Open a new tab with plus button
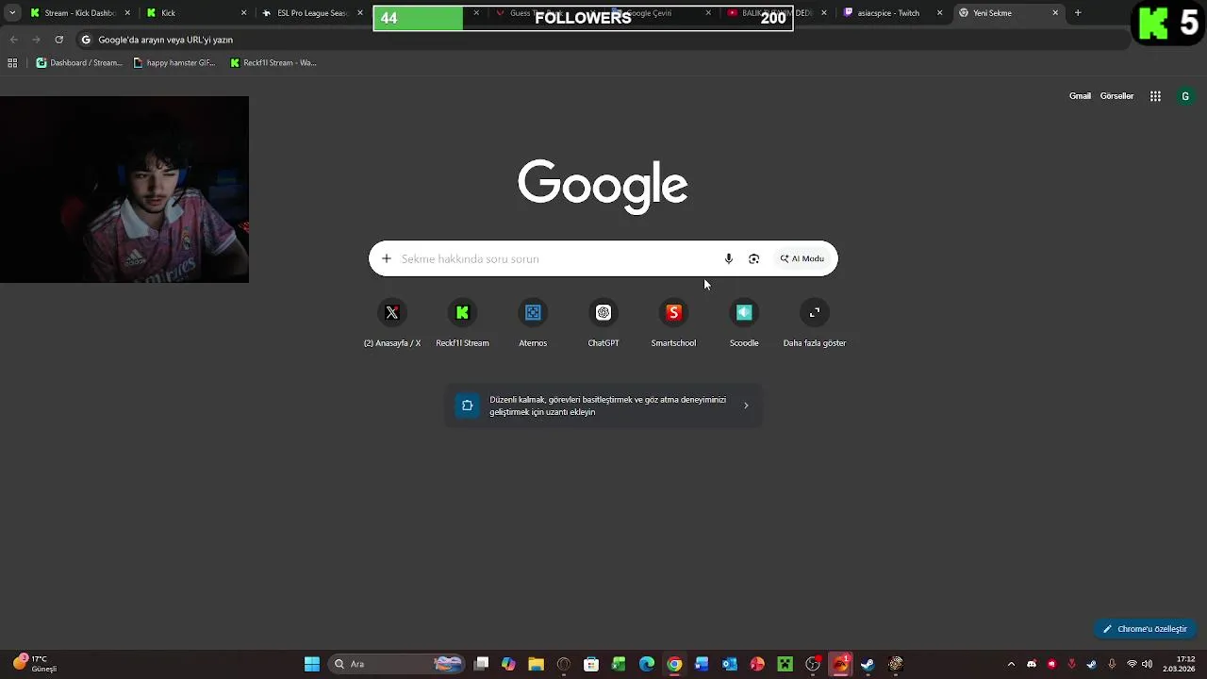This screenshot has width=1207, height=679. [x=1078, y=13]
